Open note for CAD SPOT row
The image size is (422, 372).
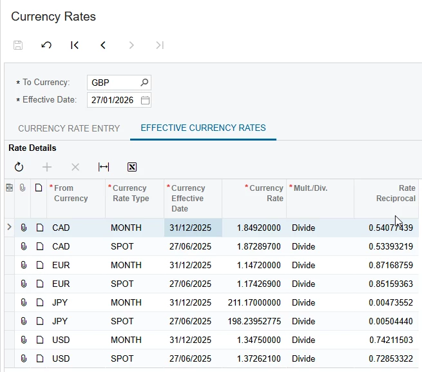40,246
